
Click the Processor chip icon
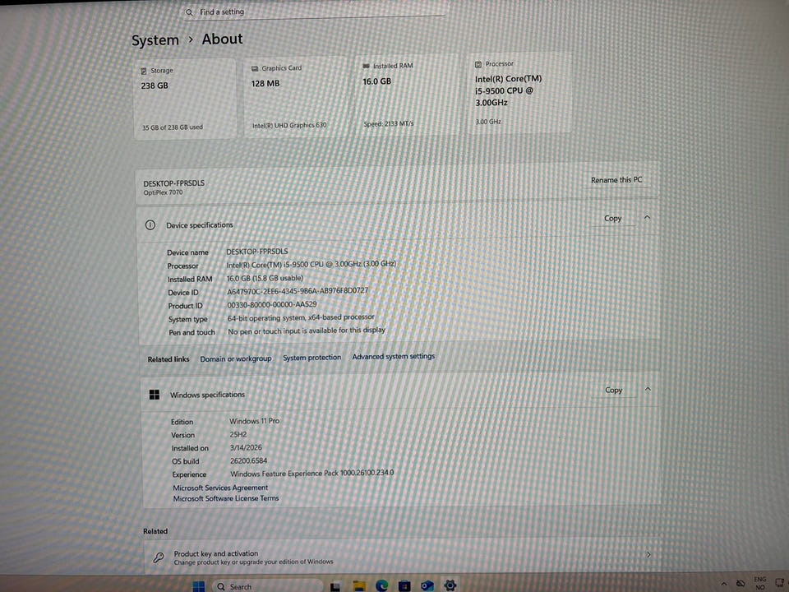478,64
